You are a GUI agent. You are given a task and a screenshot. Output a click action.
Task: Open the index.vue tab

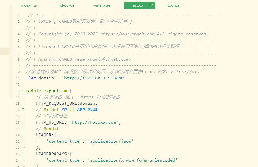tap(66, 5)
